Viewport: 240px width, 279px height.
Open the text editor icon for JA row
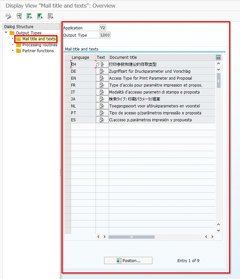tap(102, 99)
